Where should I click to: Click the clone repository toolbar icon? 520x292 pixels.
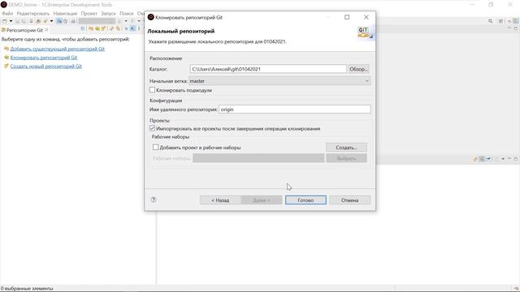97,29
